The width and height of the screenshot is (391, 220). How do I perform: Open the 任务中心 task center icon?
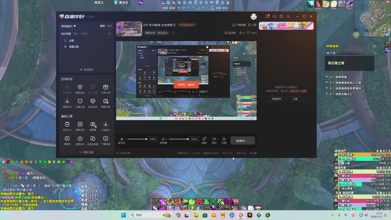point(67,125)
